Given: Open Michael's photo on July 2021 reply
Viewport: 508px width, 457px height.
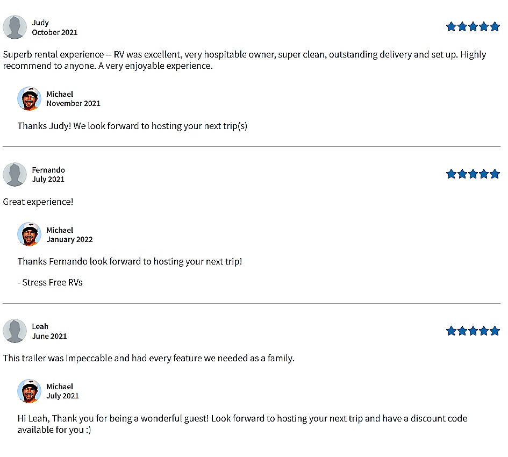Looking at the screenshot, I should pos(29,391).
